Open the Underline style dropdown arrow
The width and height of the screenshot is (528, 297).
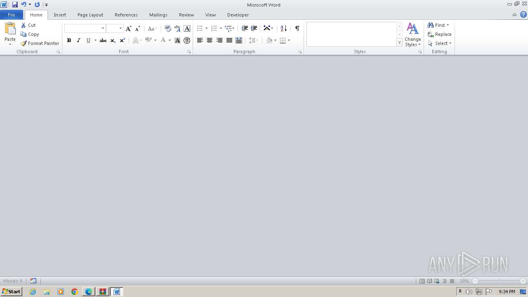(95, 40)
